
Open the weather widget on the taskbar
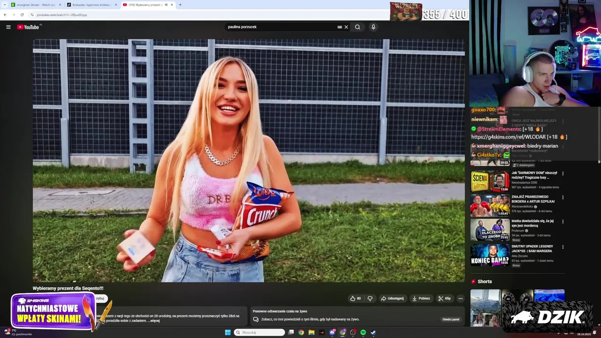(x=18, y=332)
